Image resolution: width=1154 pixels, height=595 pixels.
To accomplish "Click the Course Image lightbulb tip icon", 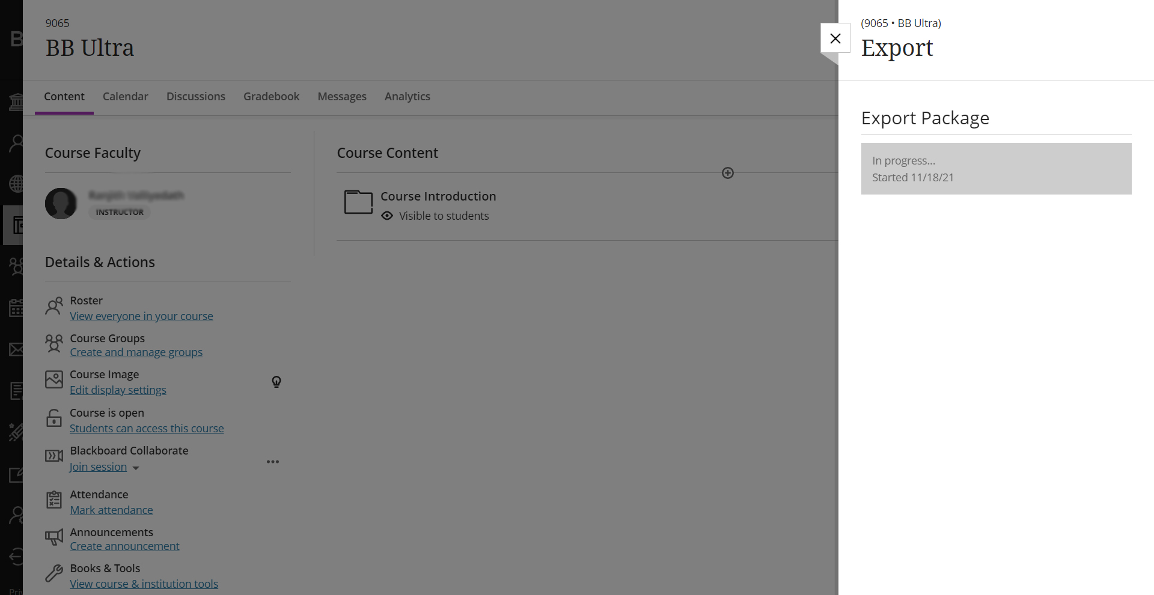I will (276, 382).
